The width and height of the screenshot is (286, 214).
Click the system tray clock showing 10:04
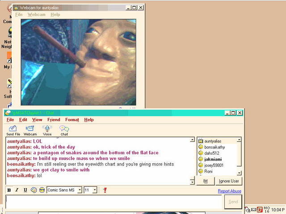(278, 210)
